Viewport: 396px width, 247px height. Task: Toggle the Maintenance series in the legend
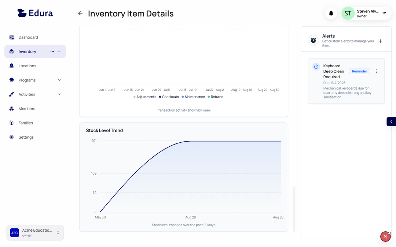pos(193,97)
